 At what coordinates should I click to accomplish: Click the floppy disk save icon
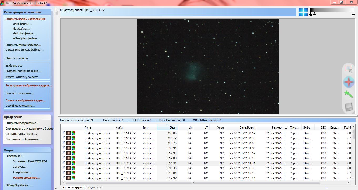349,107
